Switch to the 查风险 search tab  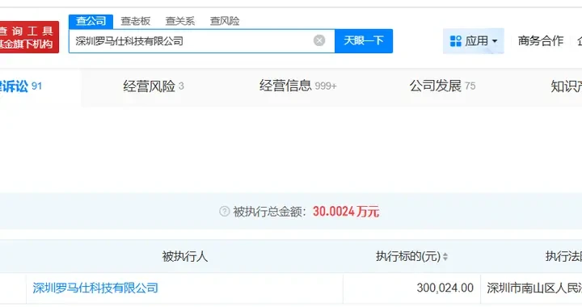click(225, 21)
